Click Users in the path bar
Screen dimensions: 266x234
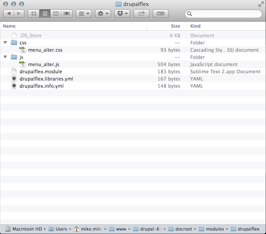pos(58,229)
